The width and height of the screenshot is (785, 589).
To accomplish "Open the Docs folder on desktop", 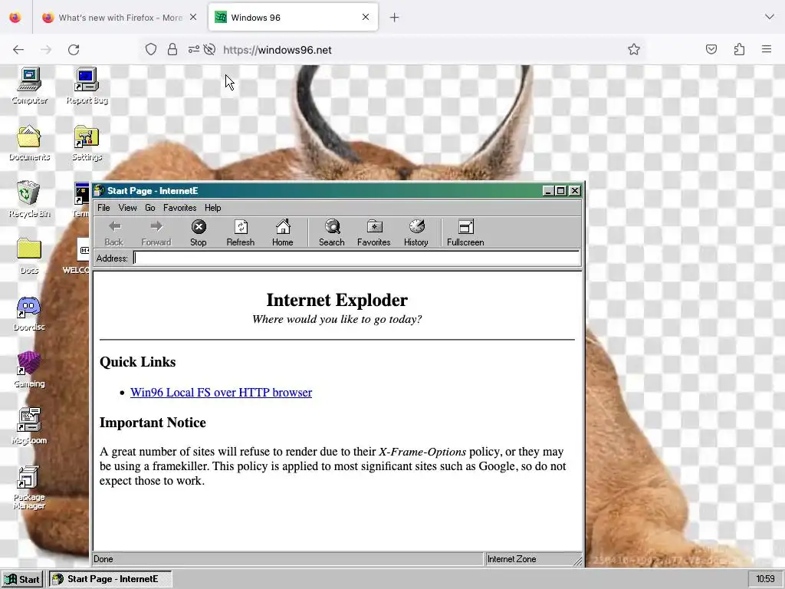I will click(x=29, y=256).
